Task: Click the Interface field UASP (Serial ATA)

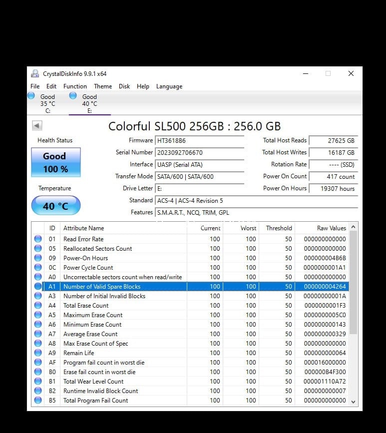Action: click(x=200, y=165)
